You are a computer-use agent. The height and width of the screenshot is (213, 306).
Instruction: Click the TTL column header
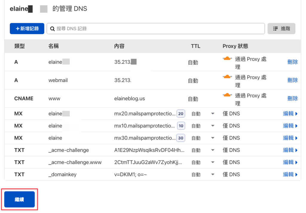click(x=195, y=46)
